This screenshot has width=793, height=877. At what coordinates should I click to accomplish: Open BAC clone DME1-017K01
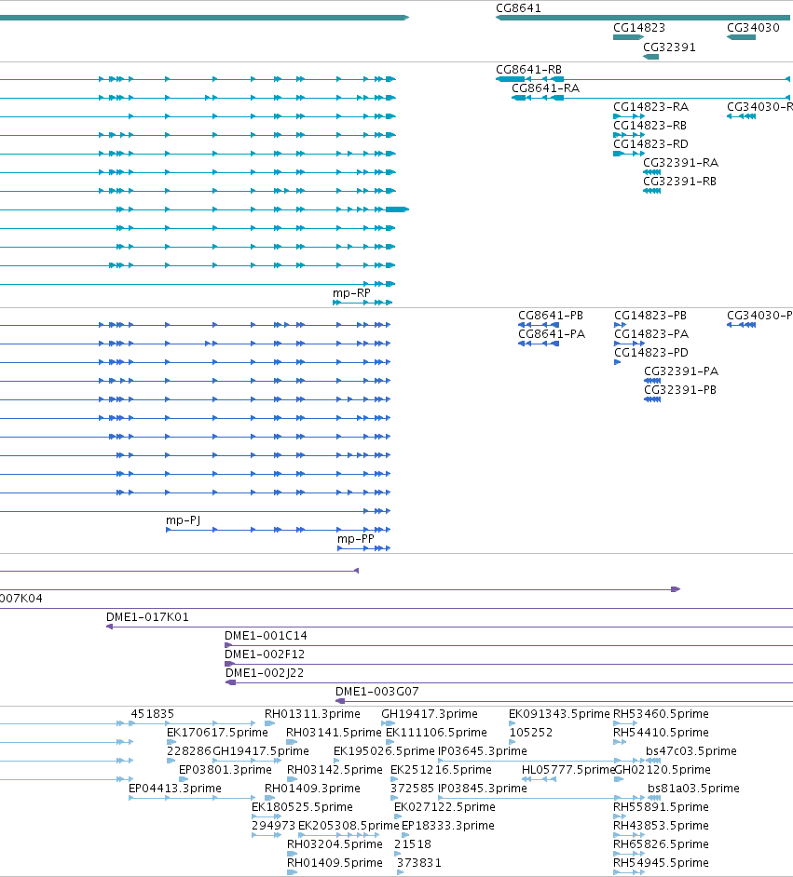coord(449,627)
